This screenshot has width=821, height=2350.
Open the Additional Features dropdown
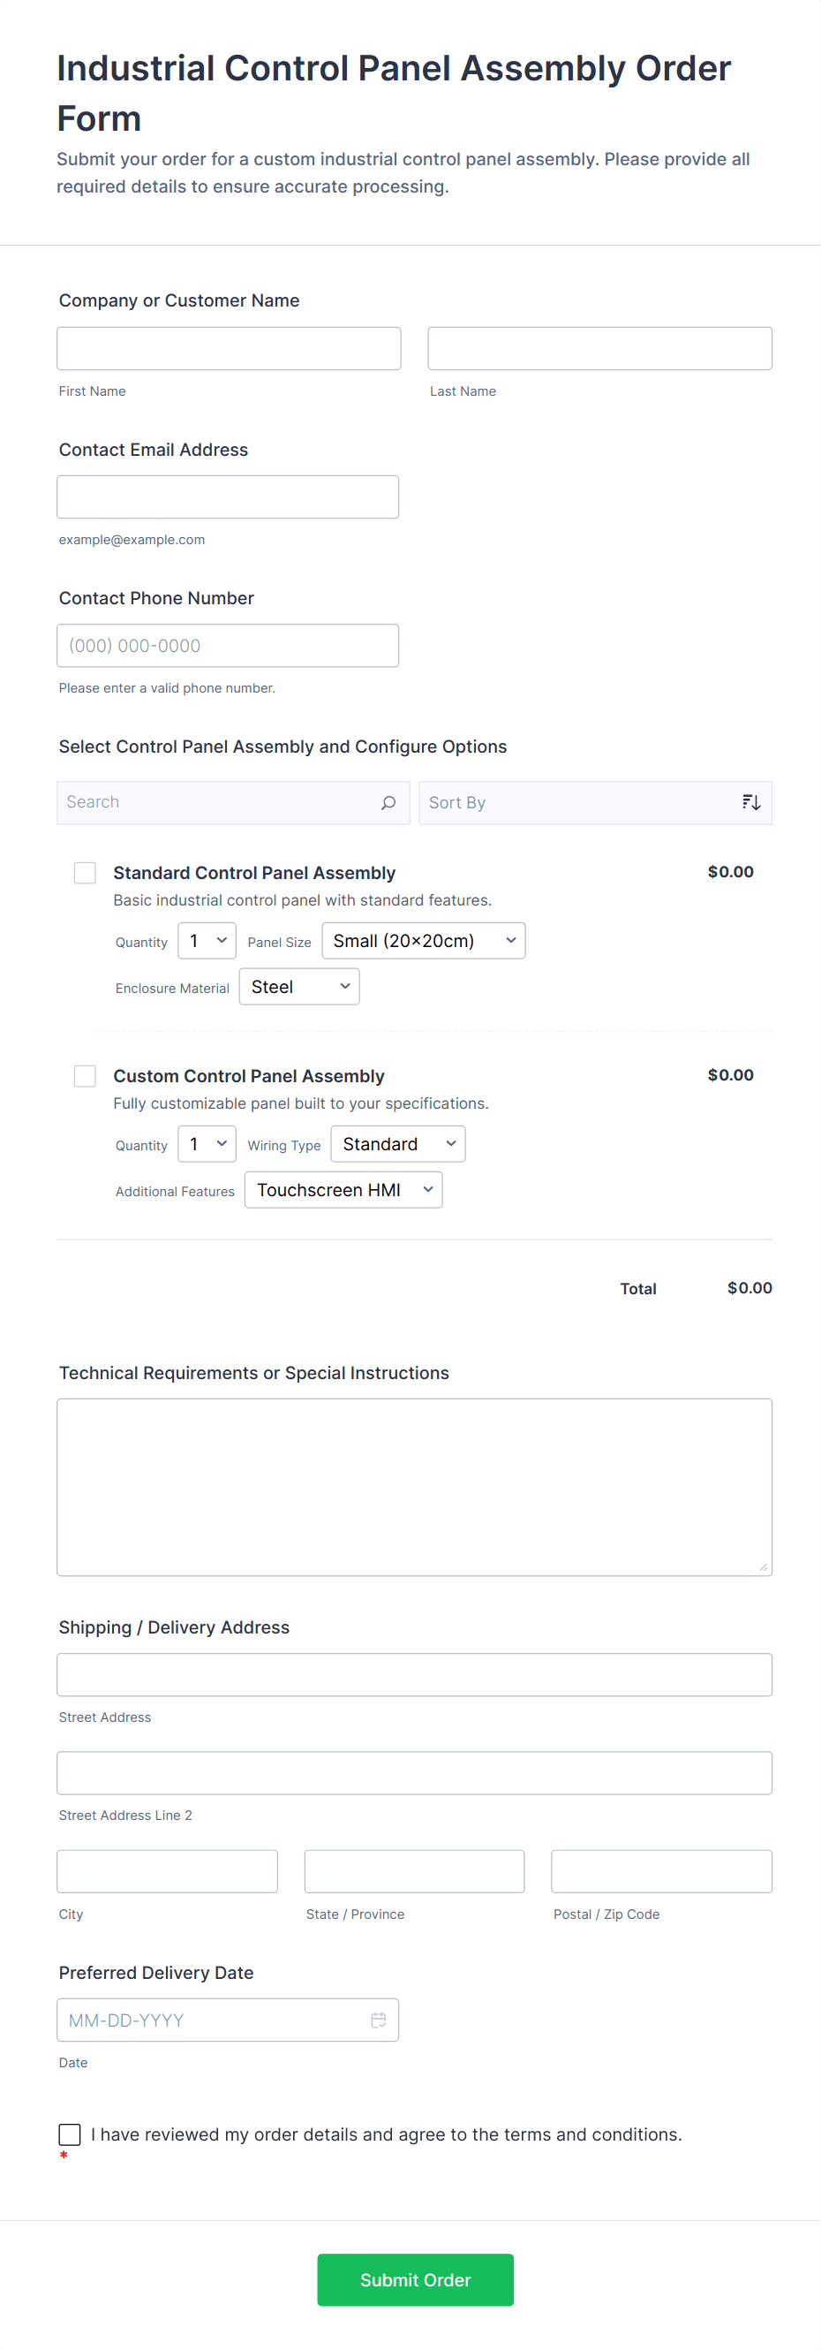click(343, 1190)
